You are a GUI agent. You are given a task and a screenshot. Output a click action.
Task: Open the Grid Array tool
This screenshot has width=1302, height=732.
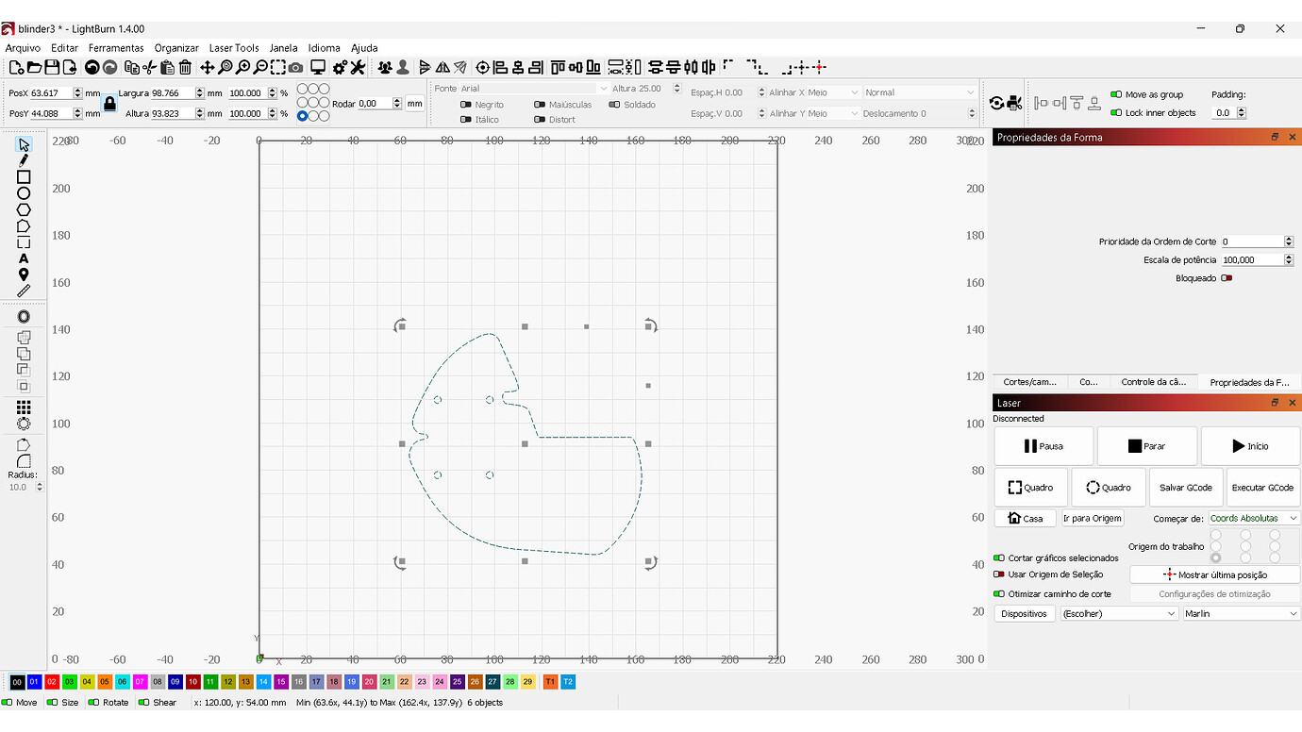click(24, 408)
